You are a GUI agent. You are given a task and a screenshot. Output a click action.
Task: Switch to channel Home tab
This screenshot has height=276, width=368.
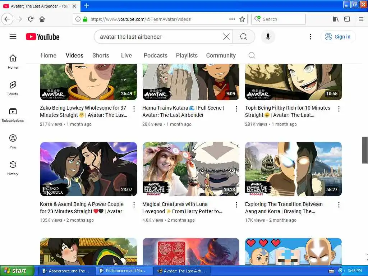[49, 55]
